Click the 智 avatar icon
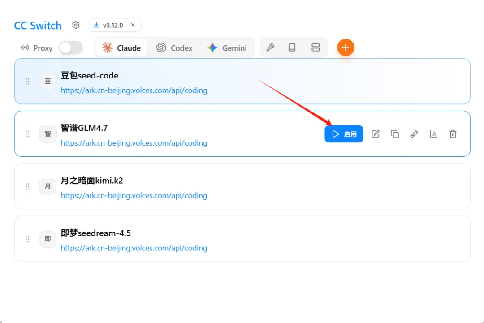The image size is (484, 323). (x=48, y=134)
